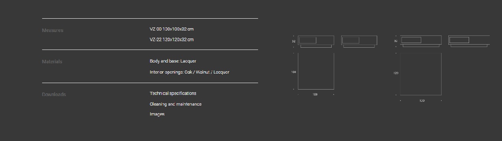
Task: Click the 100 width label below the small square
Action: point(315,95)
